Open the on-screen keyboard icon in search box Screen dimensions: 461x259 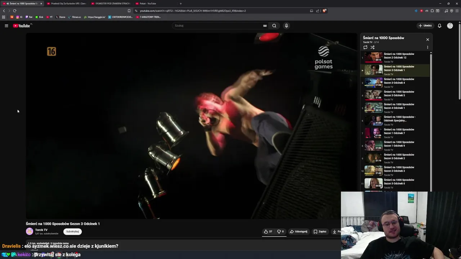point(265,26)
